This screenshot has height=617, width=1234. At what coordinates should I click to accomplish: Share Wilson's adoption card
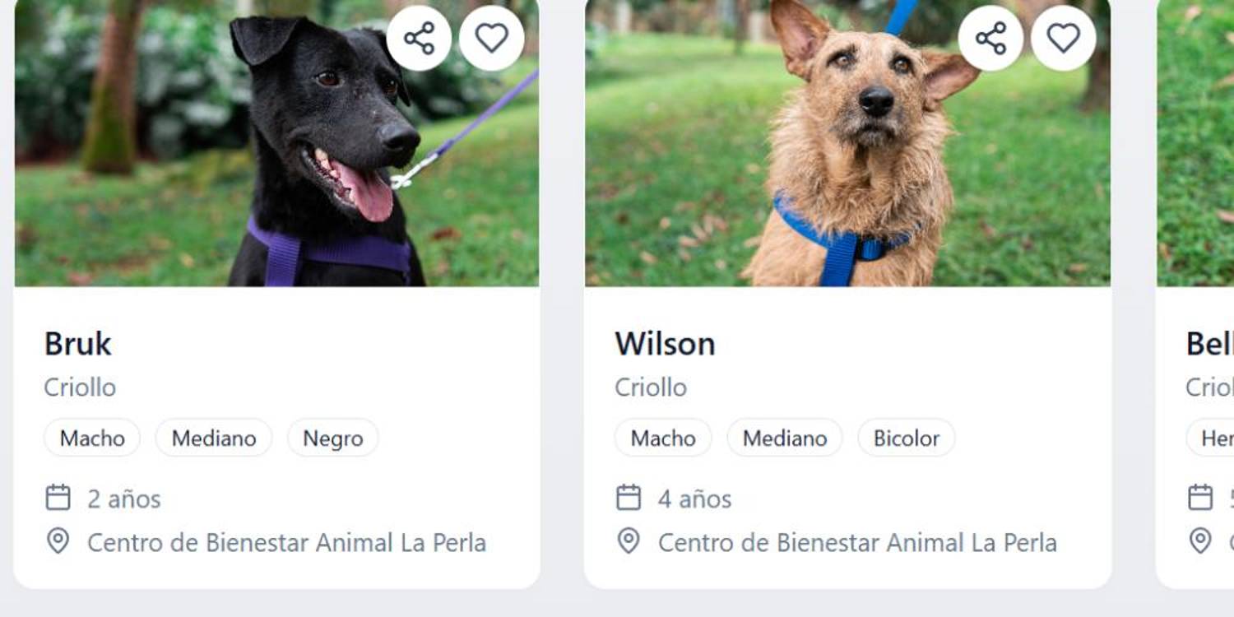pos(990,38)
